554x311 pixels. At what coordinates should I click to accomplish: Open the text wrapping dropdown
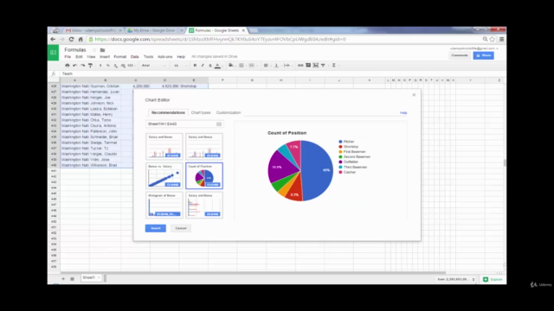[x=287, y=66]
